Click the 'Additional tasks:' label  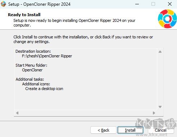coord(30,79)
